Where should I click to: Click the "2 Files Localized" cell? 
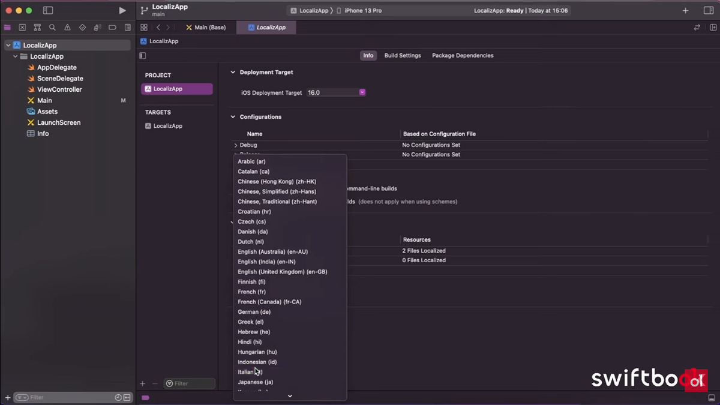tap(424, 251)
